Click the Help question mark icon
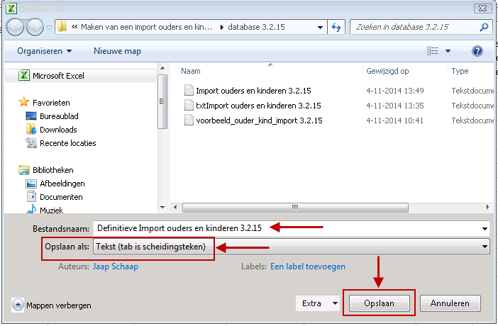Image resolution: width=498 pixels, height=326 pixels. 477,51
